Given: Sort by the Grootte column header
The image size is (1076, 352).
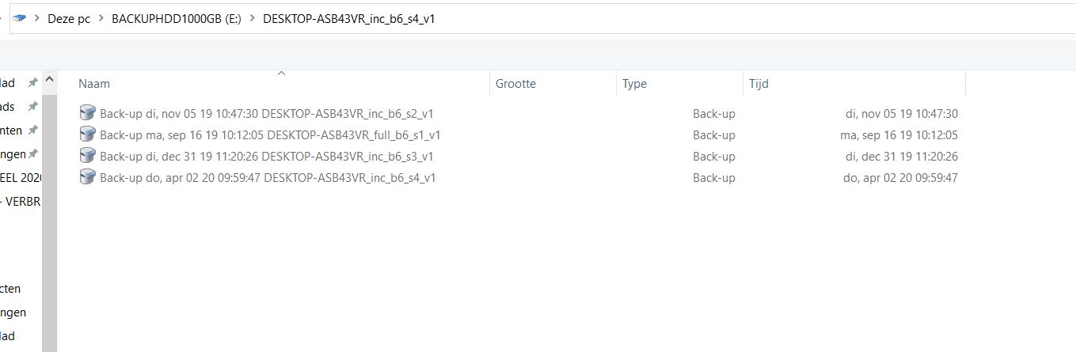Looking at the screenshot, I should [x=515, y=83].
